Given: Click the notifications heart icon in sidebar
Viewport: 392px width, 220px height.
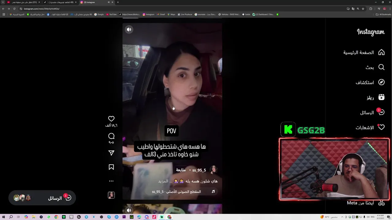Looking at the screenshot, I should tap(381, 127).
